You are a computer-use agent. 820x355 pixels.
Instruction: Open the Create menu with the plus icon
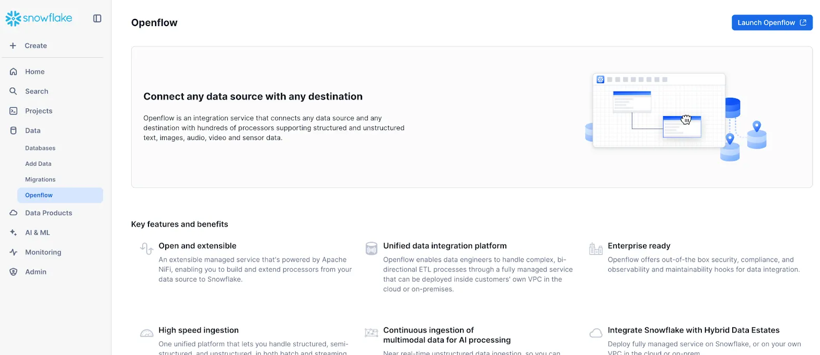pyautogui.click(x=13, y=45)
